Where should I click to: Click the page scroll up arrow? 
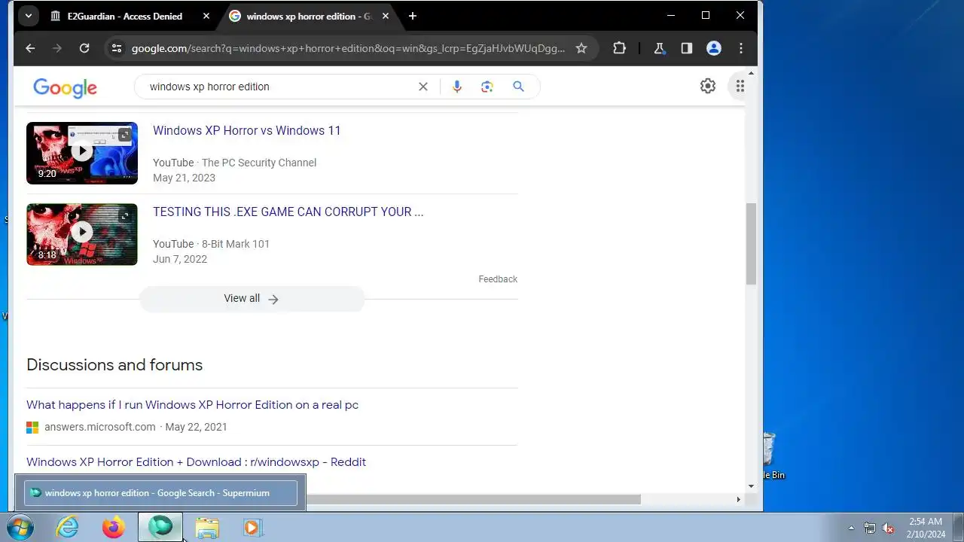pos(751,73)
